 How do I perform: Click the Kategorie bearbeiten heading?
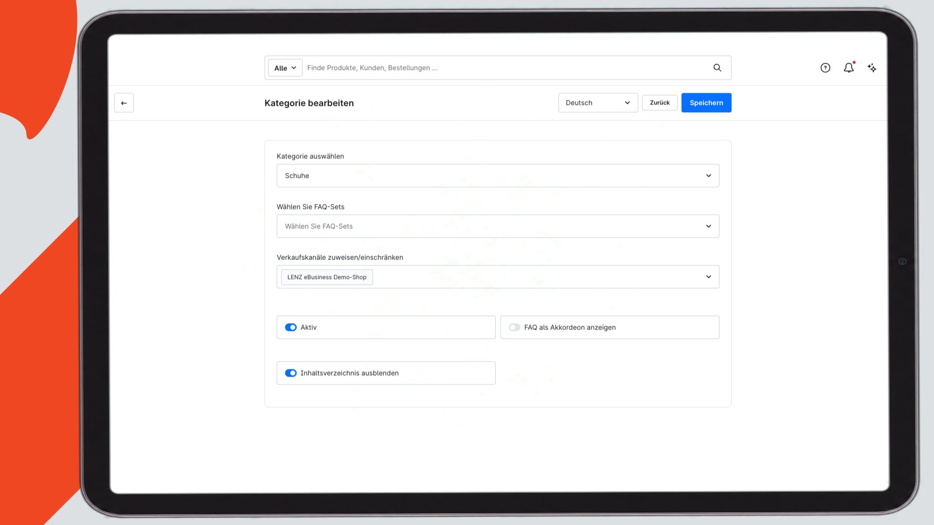(x=309, y=103)
